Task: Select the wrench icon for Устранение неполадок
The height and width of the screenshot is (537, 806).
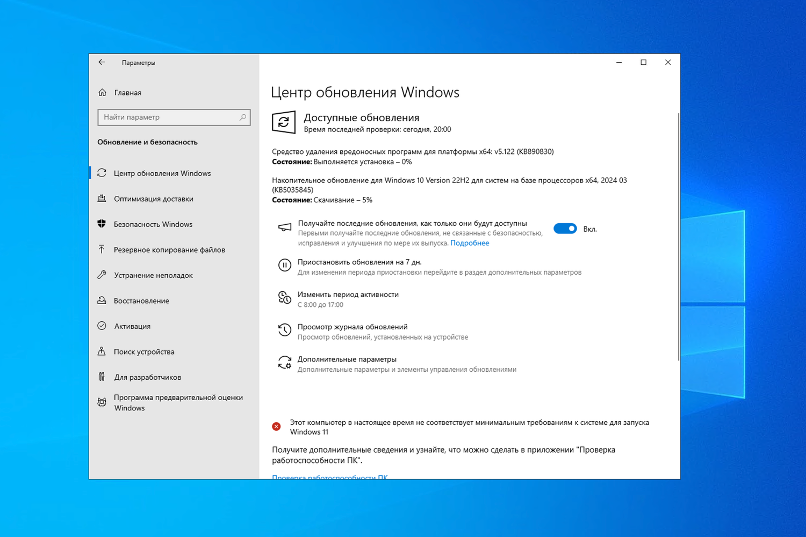Action: pyautogui.click(x=102, y=275)
